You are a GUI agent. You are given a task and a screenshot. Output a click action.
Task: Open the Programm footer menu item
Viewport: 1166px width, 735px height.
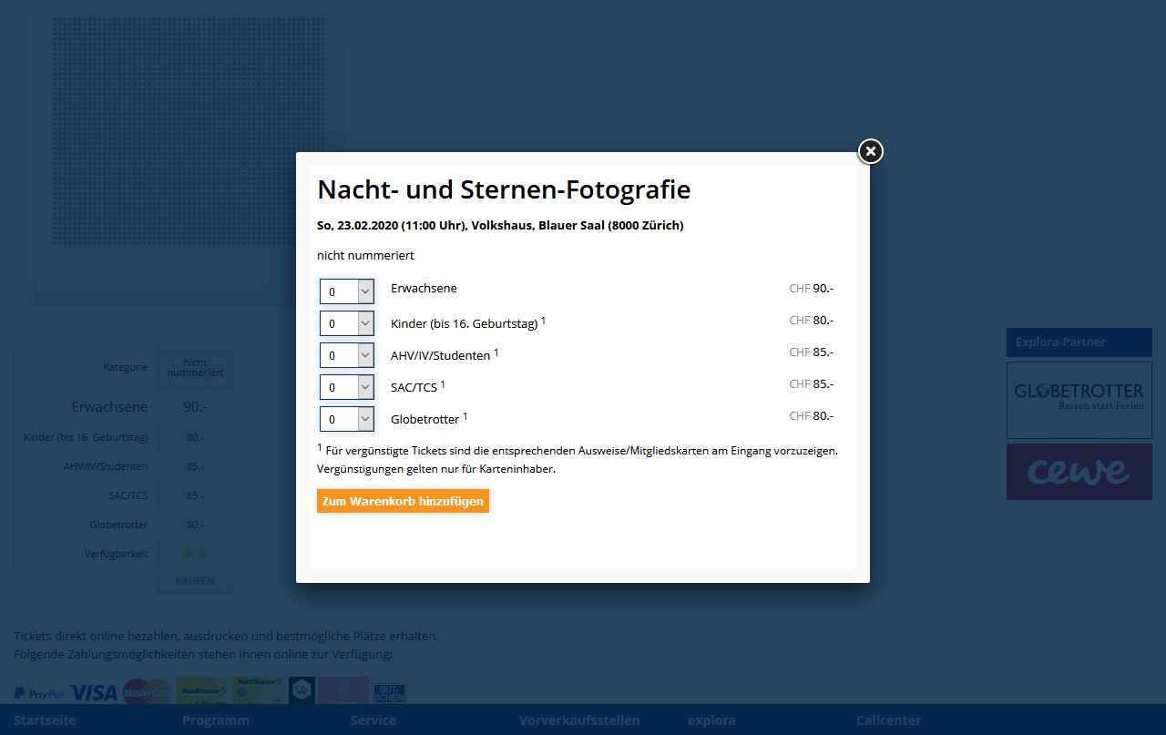pyautogui.click(x=215, y=720)
